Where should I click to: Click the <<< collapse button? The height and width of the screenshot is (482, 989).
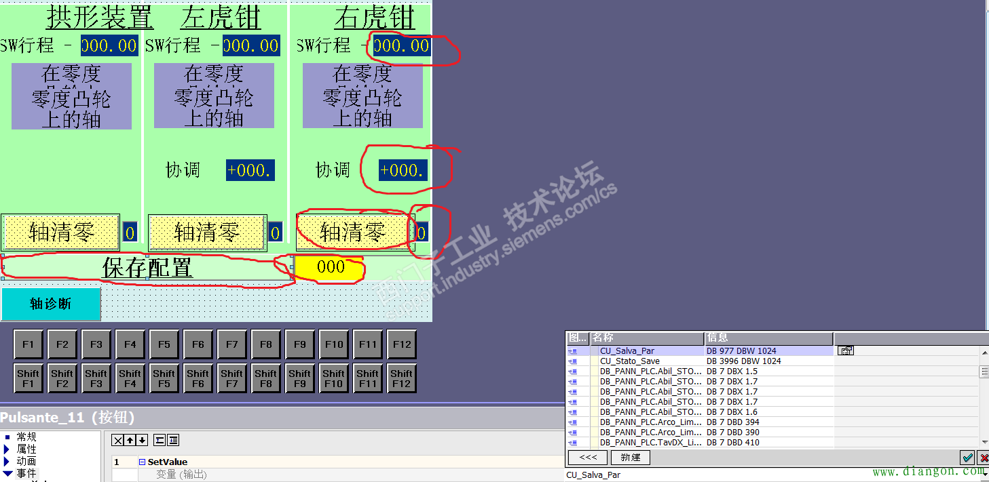(x=588, y=458)
